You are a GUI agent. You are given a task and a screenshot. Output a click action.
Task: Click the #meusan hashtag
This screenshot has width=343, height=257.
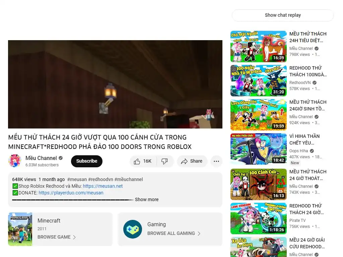point(77,179)
